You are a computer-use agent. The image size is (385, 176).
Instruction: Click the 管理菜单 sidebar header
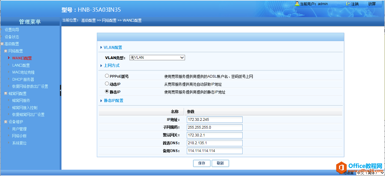pos(30,22)
